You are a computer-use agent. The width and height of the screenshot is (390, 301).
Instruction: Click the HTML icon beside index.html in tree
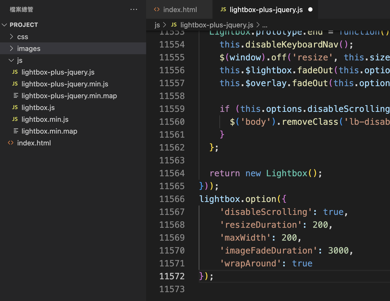11,143
